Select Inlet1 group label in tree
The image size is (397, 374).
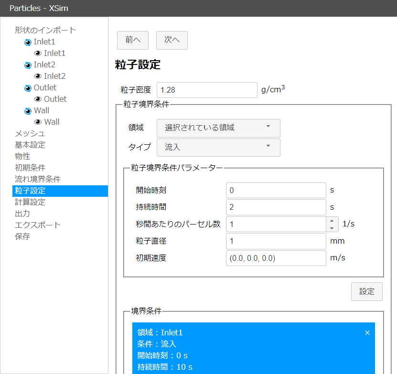click(x=44, y=42)
